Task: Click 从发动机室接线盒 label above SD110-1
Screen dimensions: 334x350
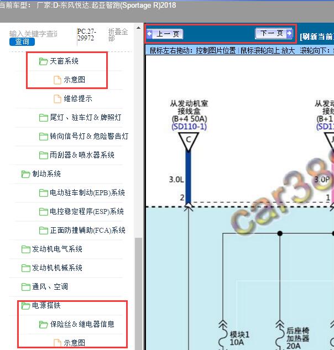Action: tap(189, 107)
